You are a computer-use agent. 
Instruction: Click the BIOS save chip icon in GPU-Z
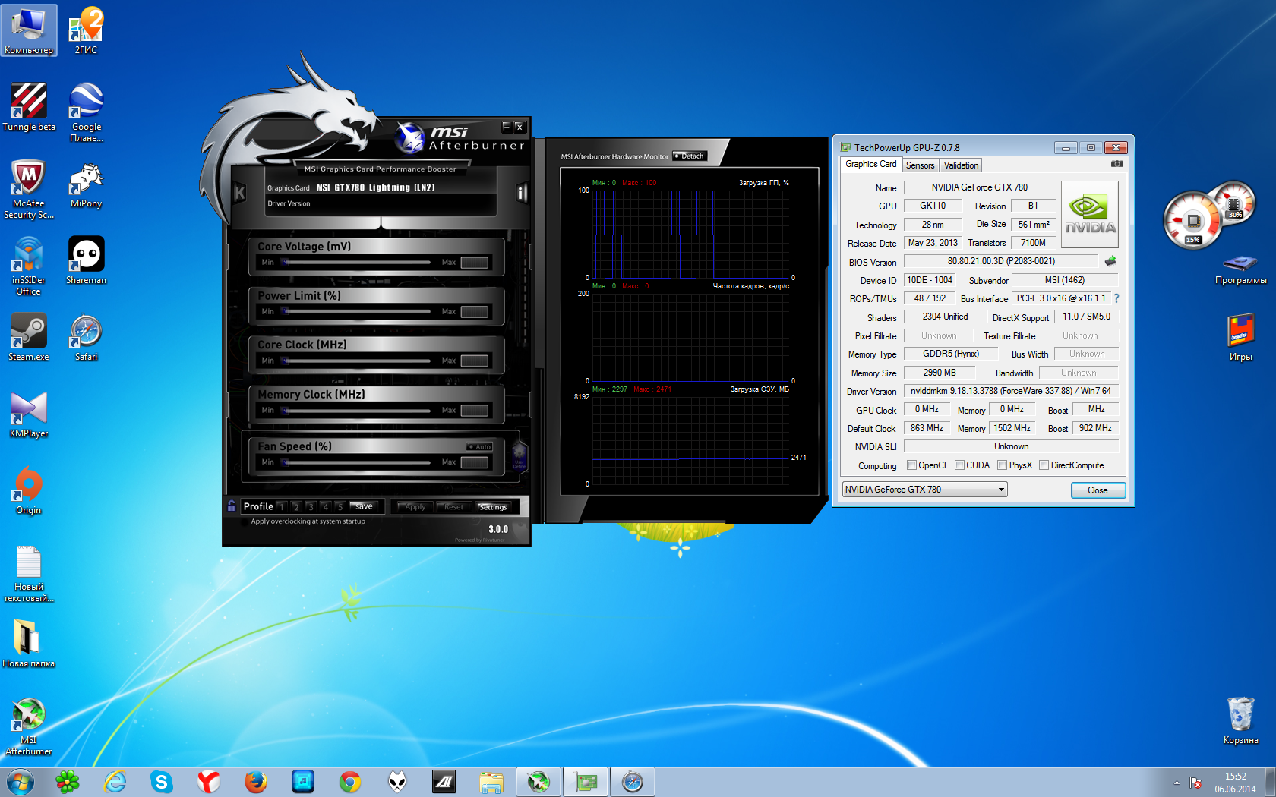(x=1110, y=261)
